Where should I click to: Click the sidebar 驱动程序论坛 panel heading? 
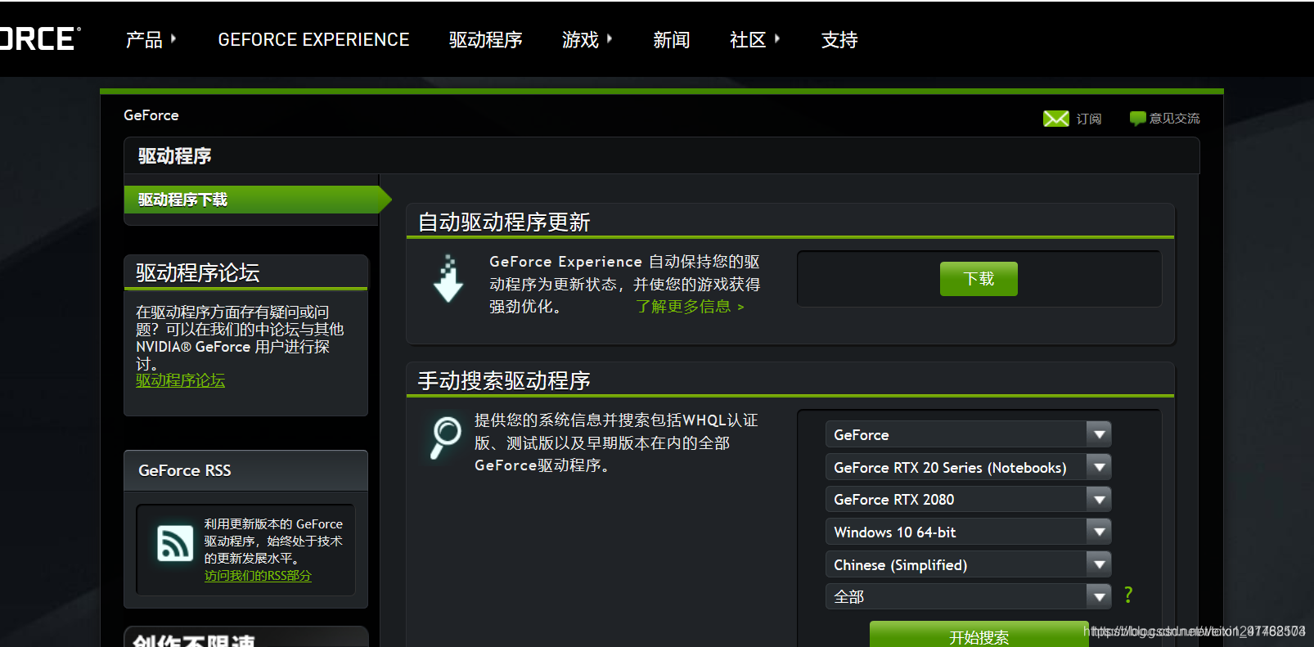[198, 272]
